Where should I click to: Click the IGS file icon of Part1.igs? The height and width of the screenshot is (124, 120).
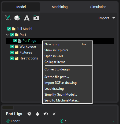[x=20, y=41]
